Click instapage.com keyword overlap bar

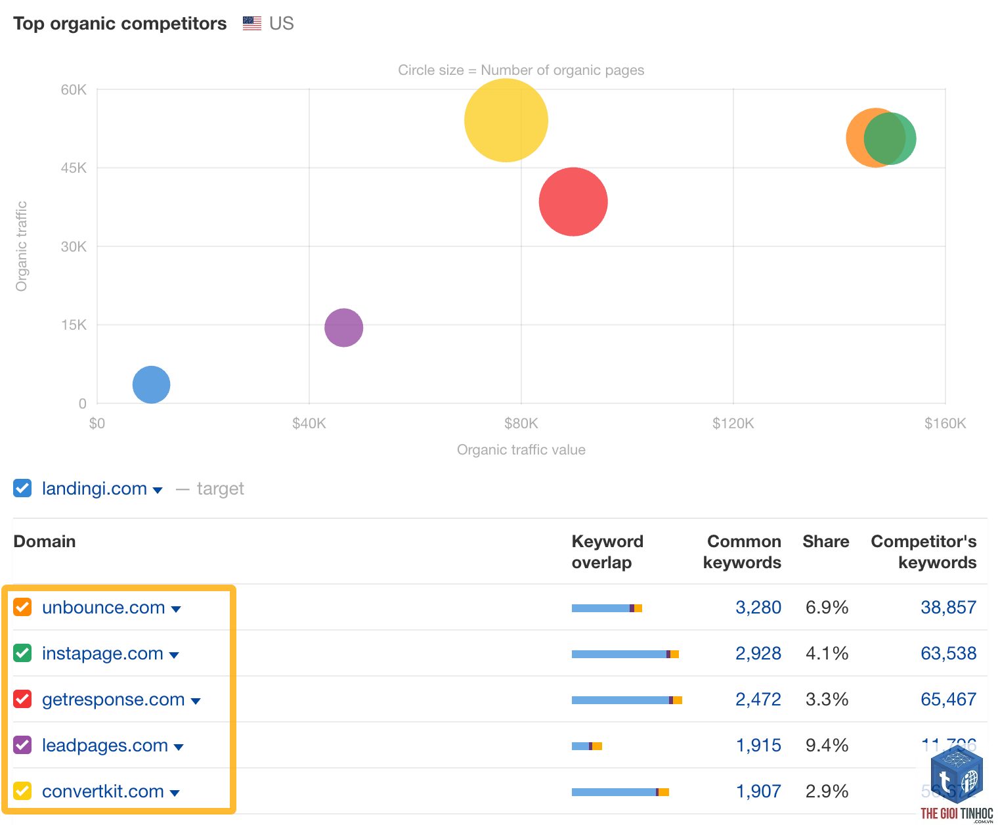625,654
